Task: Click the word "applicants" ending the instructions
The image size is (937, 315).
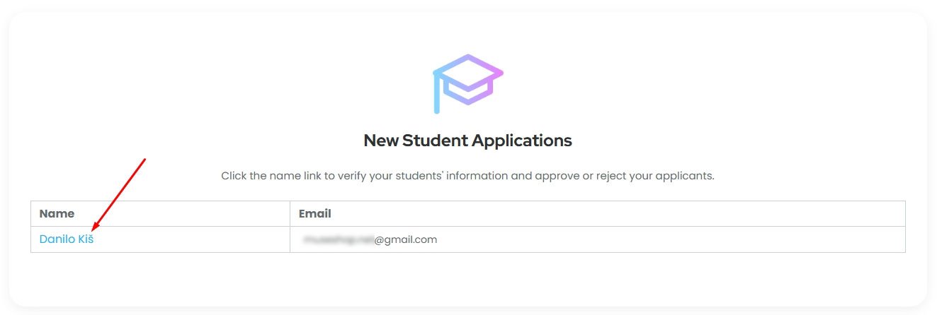Action: pos(685,176)
